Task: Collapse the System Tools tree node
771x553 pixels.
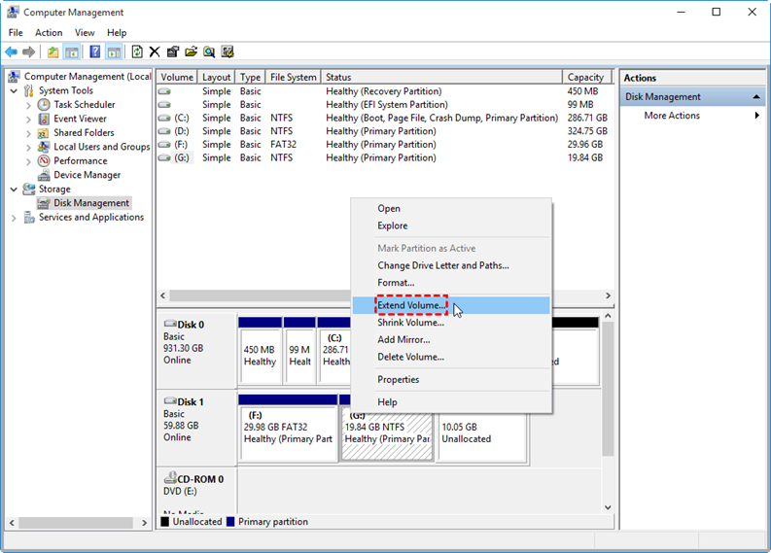Action: (x=14, y=90)
